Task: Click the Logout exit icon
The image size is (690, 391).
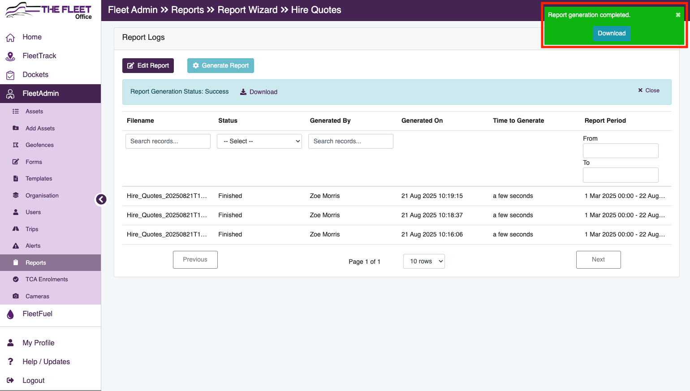Action: click(x=10, y=380)
